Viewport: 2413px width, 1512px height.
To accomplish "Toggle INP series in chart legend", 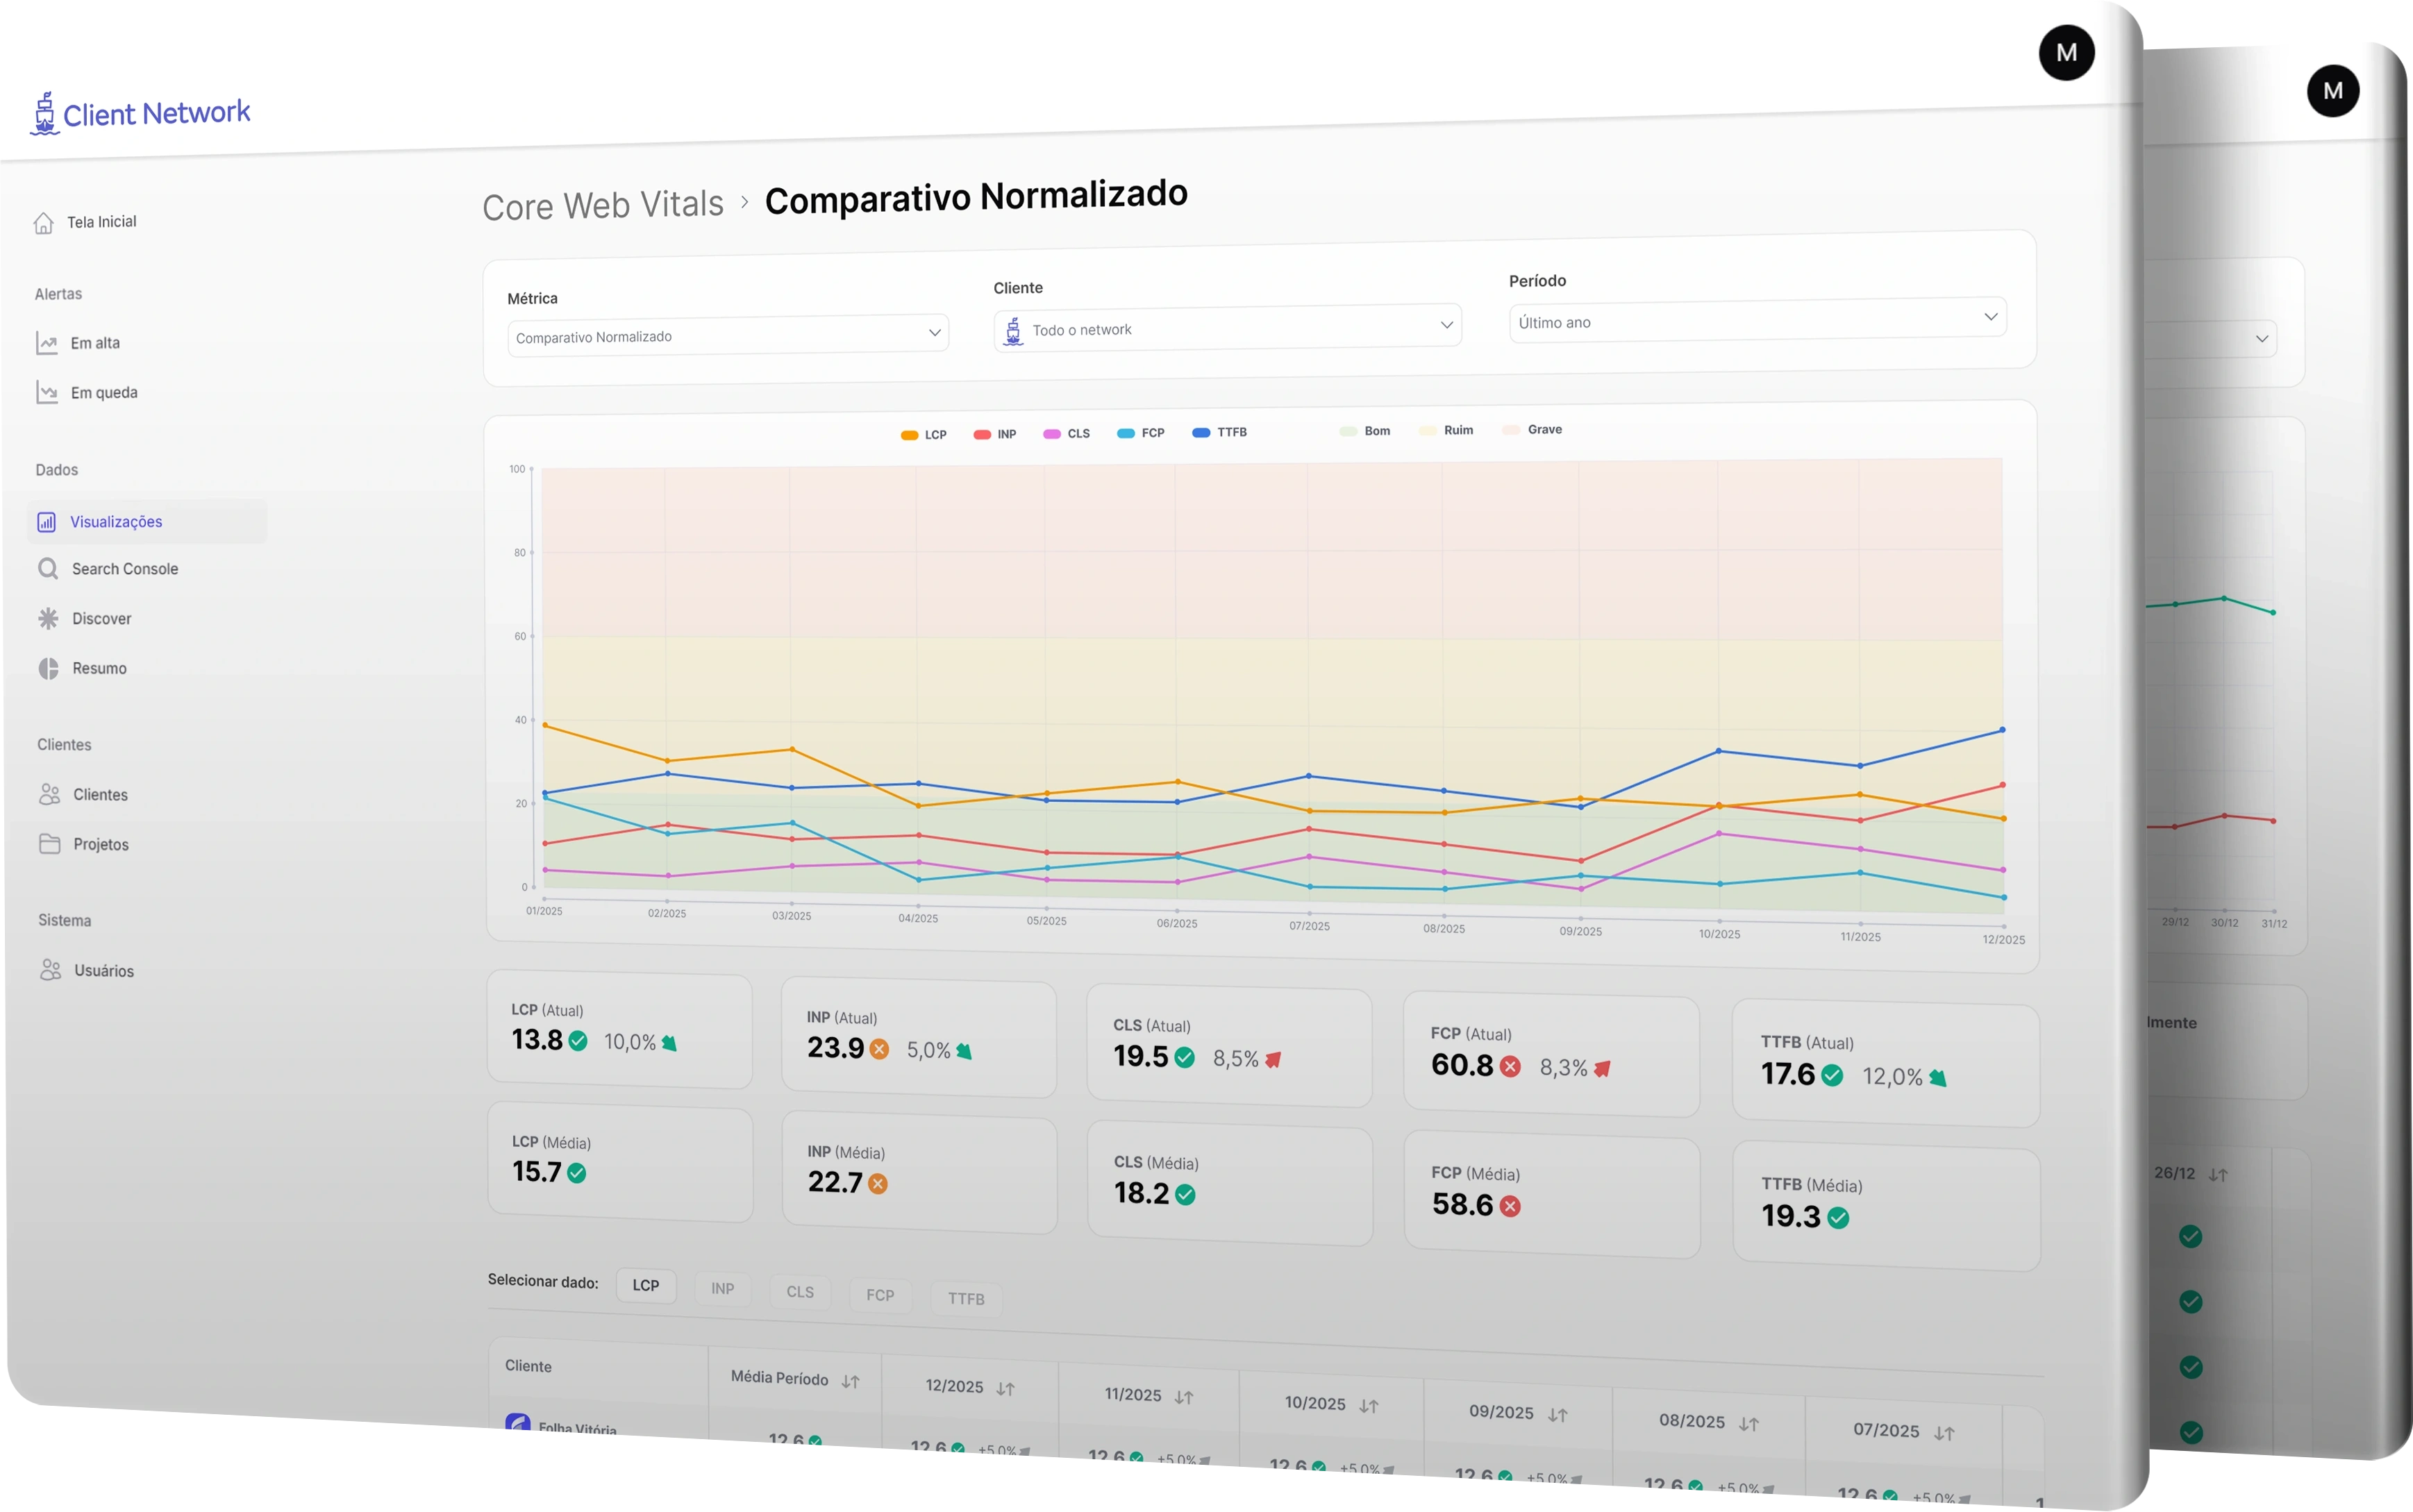I will (994, 434).
